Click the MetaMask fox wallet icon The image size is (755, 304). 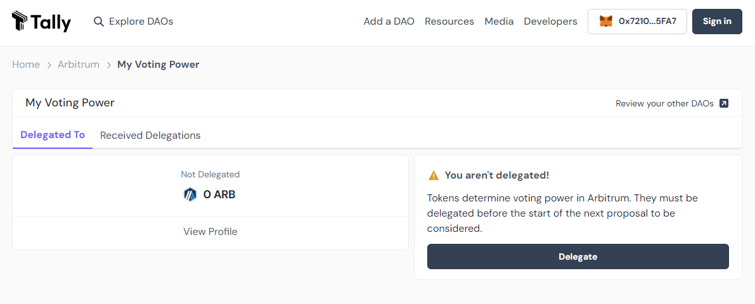pyautogui.click(x=606, y=21)
